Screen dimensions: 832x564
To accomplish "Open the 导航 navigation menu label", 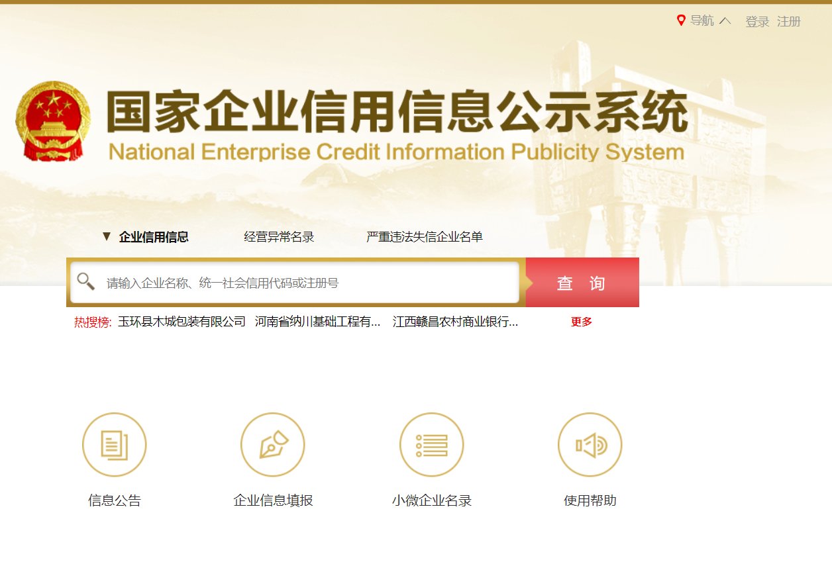I will coord(702,21).
